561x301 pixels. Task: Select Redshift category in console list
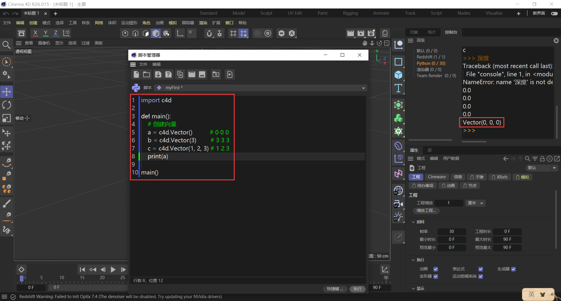(431, 57)
